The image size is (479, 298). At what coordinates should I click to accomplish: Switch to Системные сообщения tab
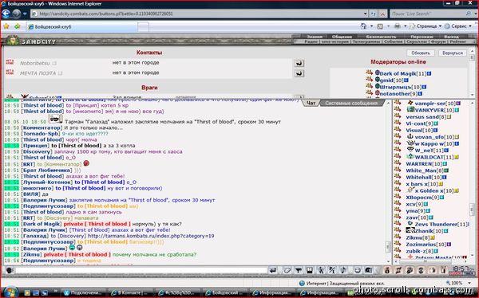click(351, 103)
